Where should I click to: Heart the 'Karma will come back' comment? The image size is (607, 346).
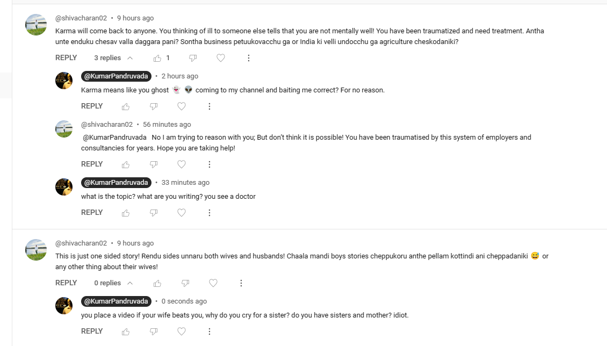pyautogui.click(x=221, y=58)
